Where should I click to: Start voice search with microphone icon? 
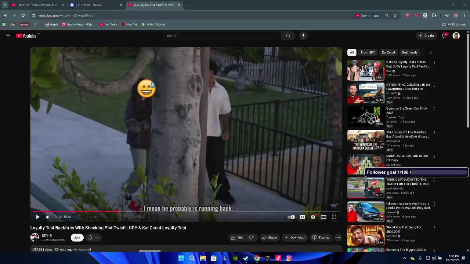(x=303, y=36)
